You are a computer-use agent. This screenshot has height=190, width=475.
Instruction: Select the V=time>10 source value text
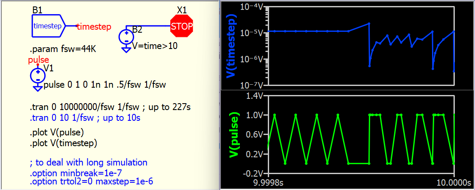tap(155, 46)
